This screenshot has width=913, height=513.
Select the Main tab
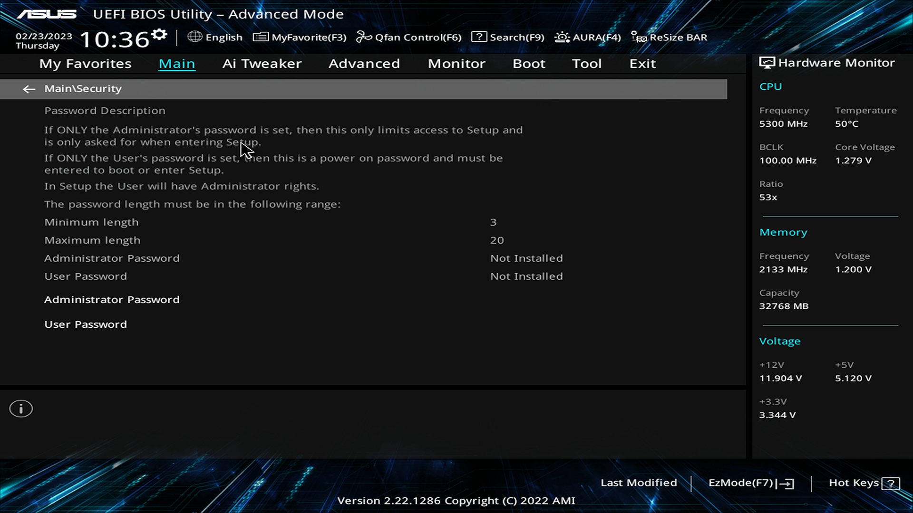(x=177, y=64)
